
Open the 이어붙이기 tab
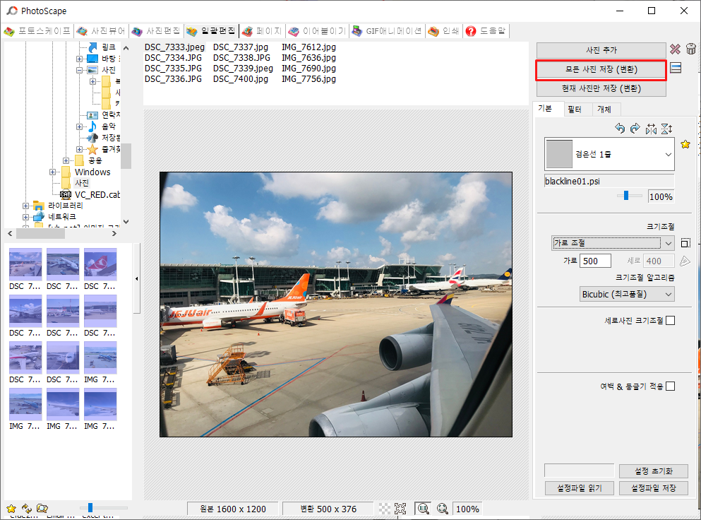(x=317, y=31)
